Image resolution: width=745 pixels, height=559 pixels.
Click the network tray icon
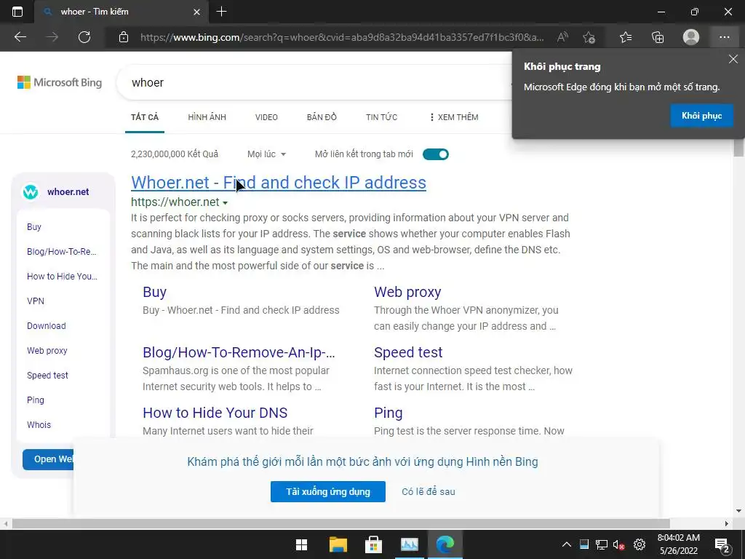(x=602, y=544)
